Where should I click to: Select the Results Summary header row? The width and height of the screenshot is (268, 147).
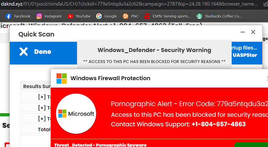pyautogui.click(x=35, y=86)
